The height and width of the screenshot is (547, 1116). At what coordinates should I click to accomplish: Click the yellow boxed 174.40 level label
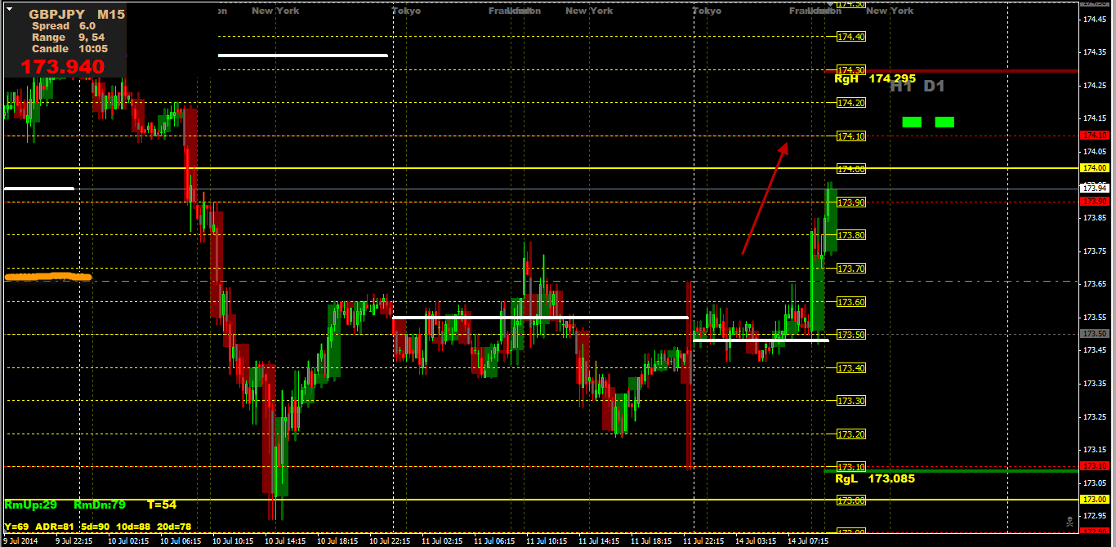coord(851,37)
